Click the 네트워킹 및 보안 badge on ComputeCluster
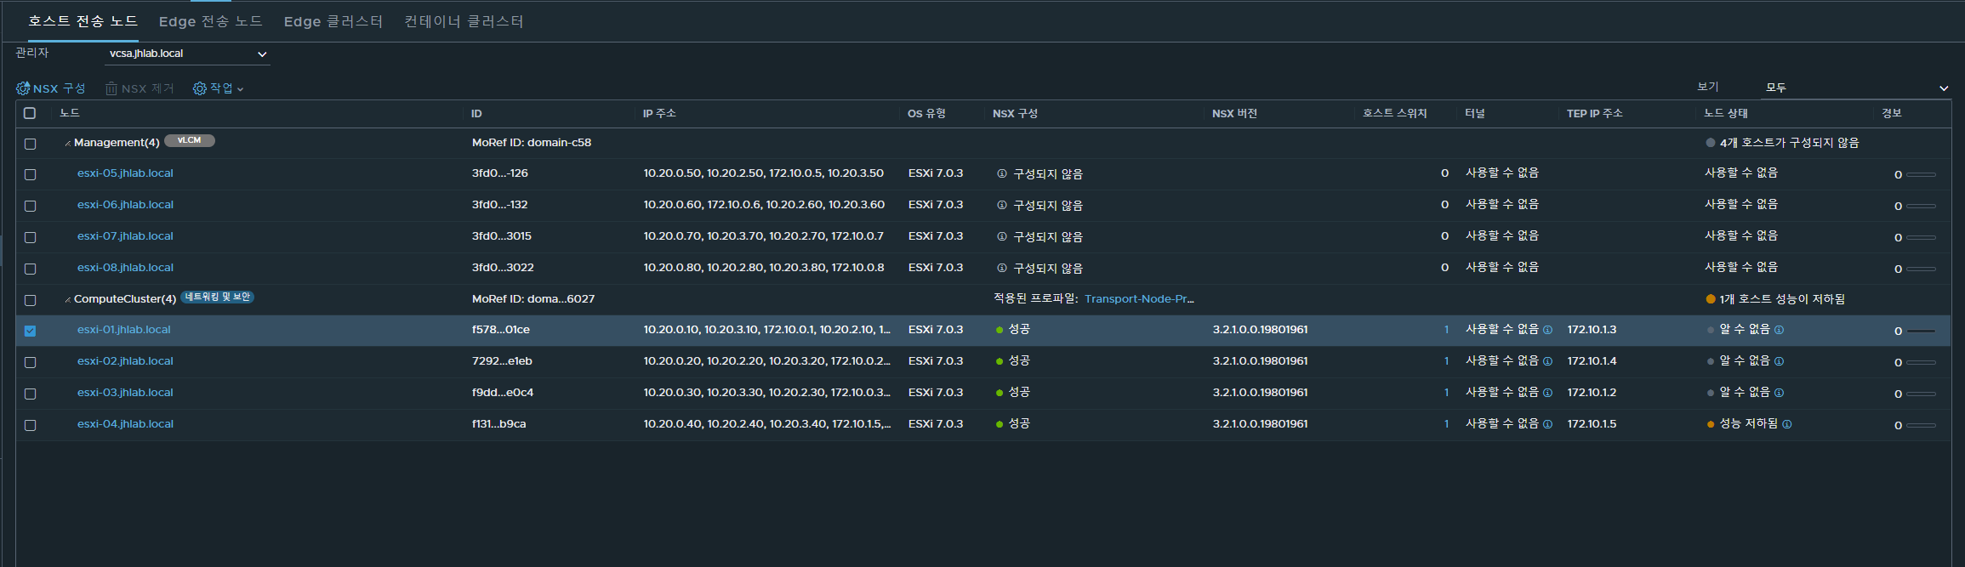Viewport: 1965px width, 567px height. pyautogui.click(x=218, y=298)
